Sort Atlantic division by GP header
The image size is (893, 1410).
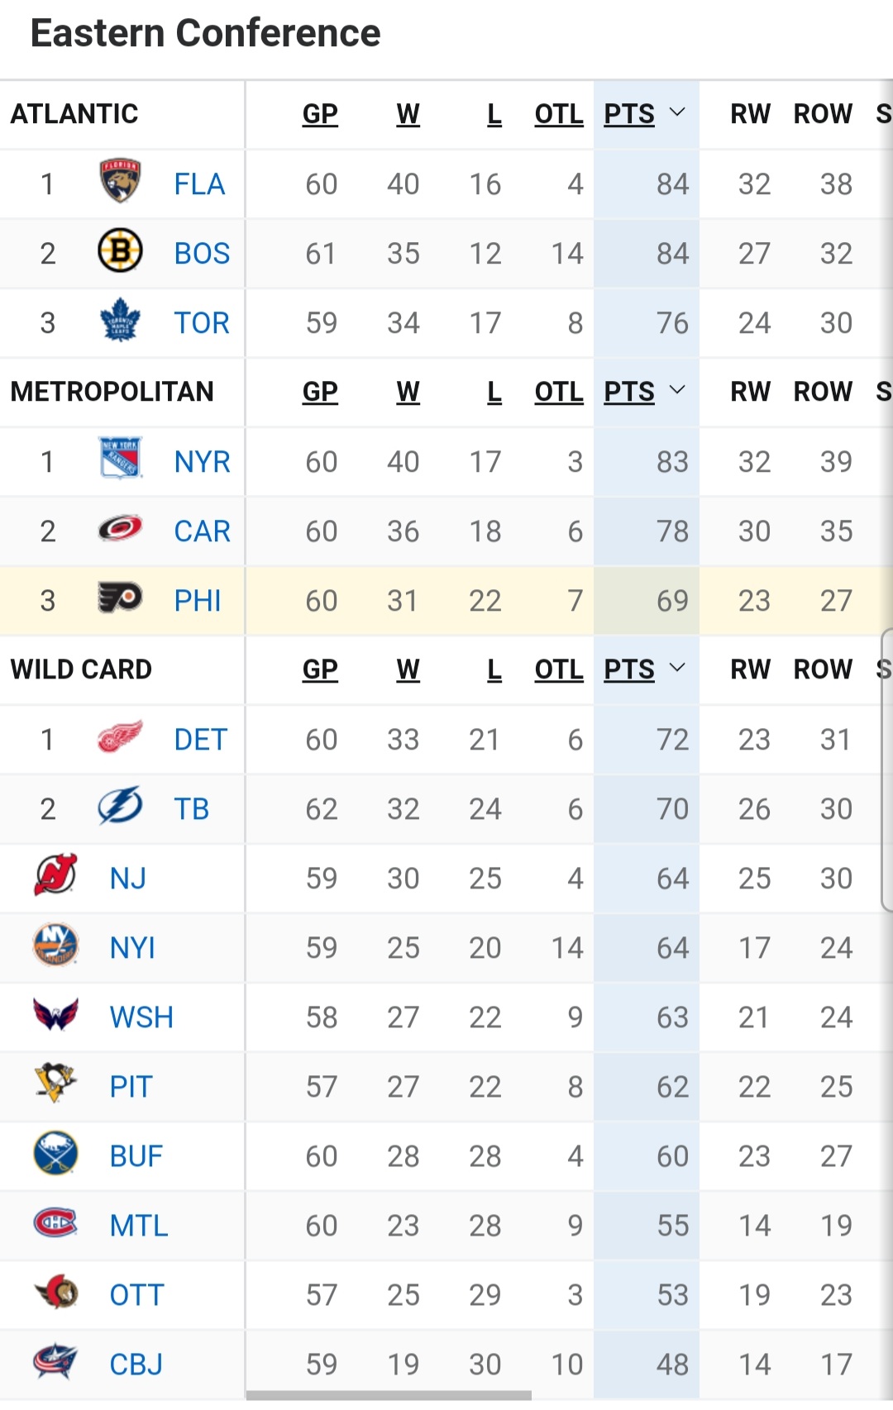320,114
